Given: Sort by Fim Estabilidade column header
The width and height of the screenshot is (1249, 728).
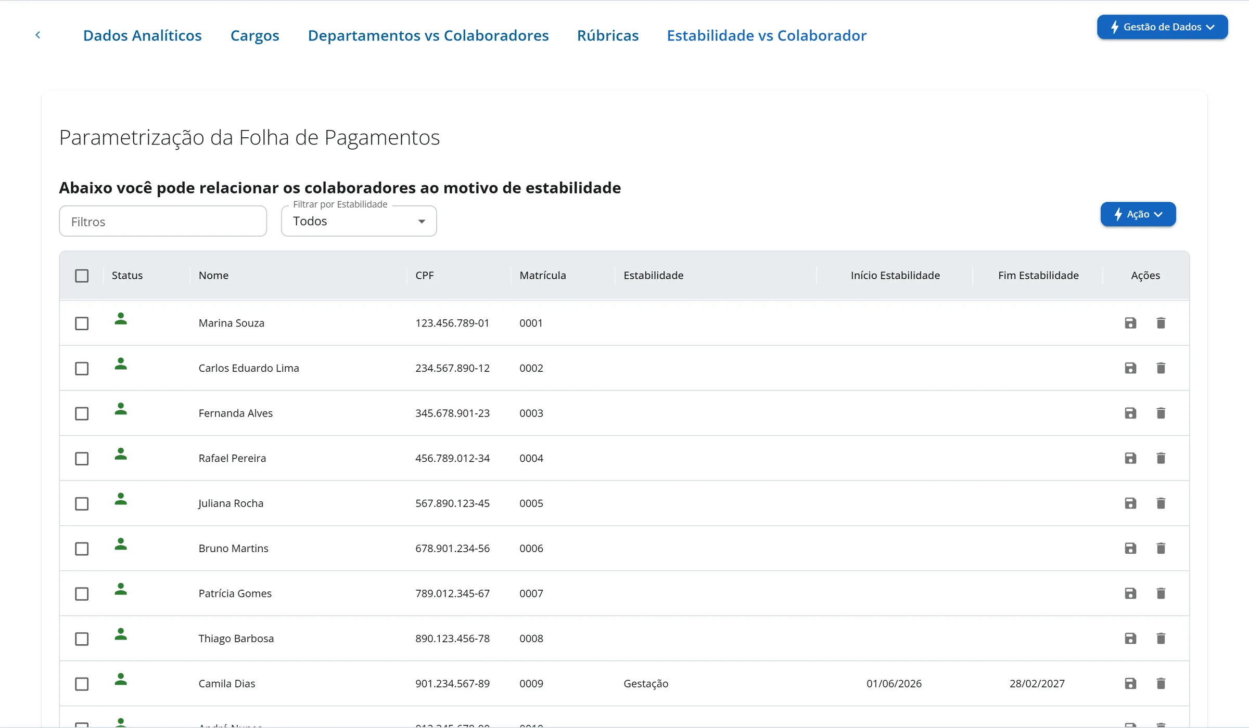Looking at the screenshot, I should pyautogui.click(x=1038, y=276).
